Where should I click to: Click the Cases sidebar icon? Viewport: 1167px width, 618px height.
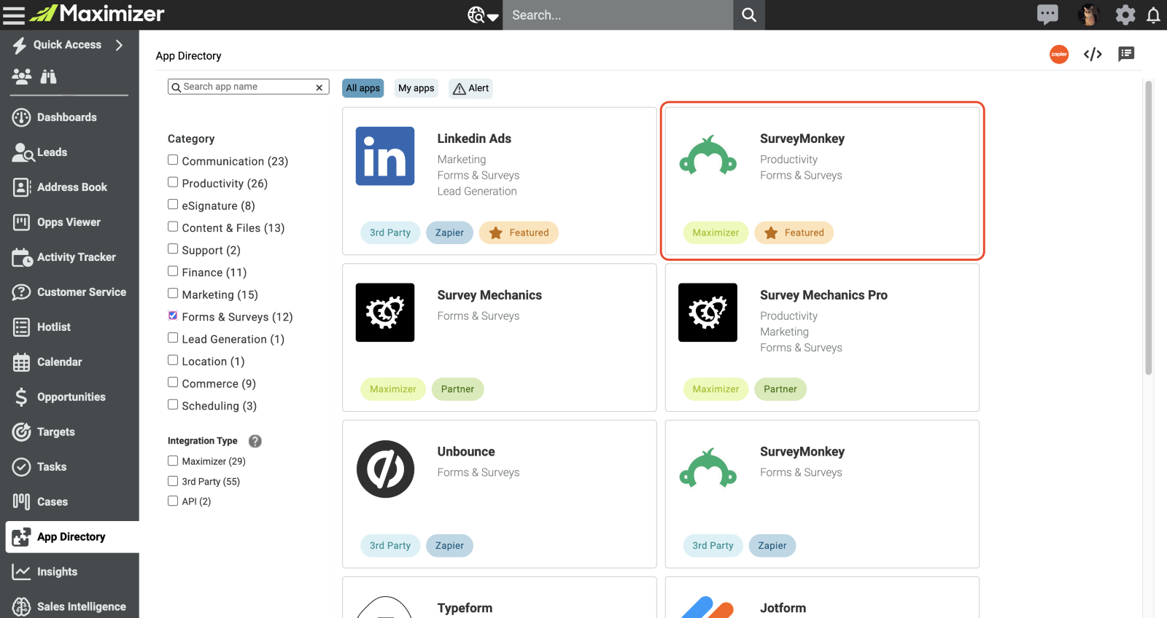coord(21,501)
